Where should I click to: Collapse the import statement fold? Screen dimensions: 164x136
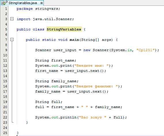tap(12, 19)
